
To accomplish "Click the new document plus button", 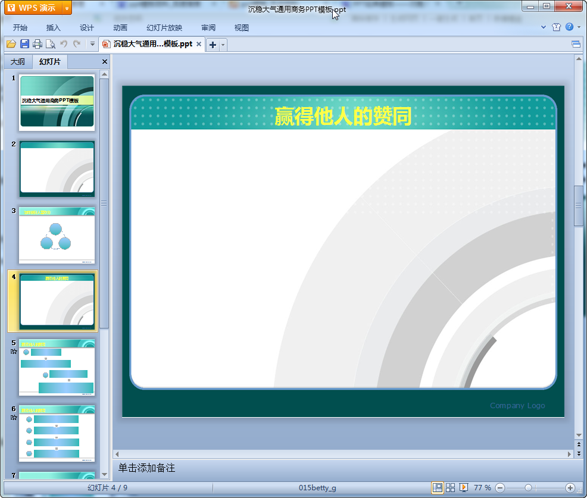I will click(213, 45).
